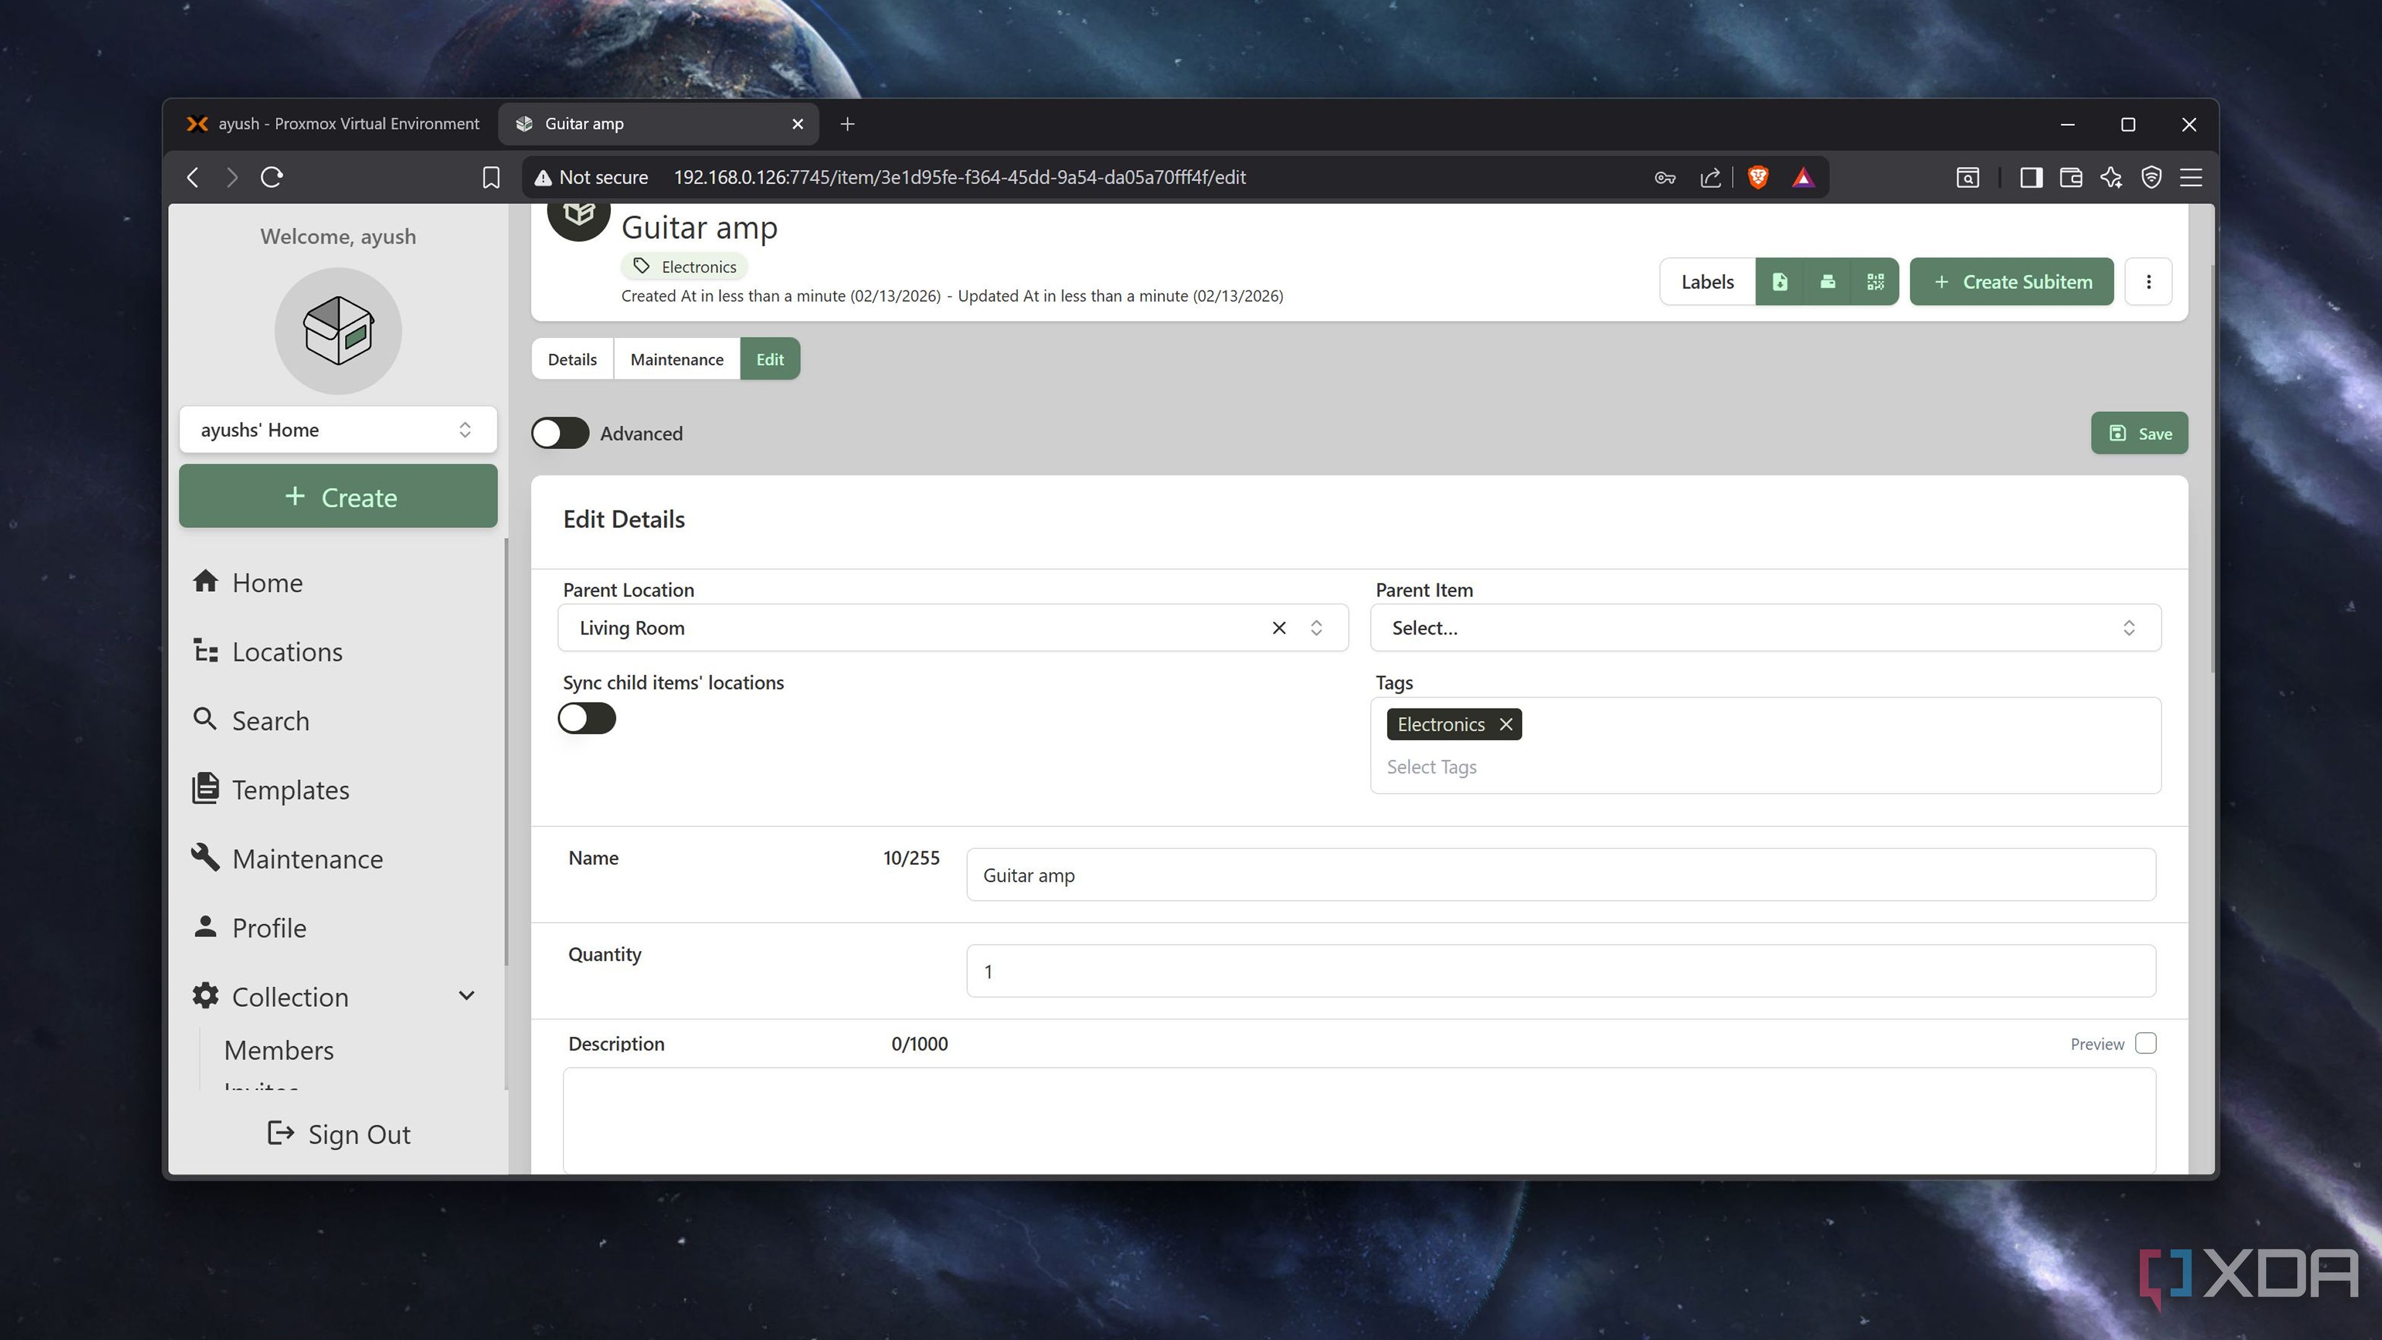Click the Electronics tag under item title
Image resolution: width=2382 pixels, height=1340 pixels.
coord(684,266)
